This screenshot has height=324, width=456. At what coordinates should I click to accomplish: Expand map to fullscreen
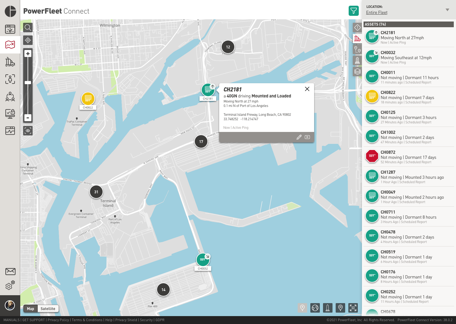[x=353, y=308]
